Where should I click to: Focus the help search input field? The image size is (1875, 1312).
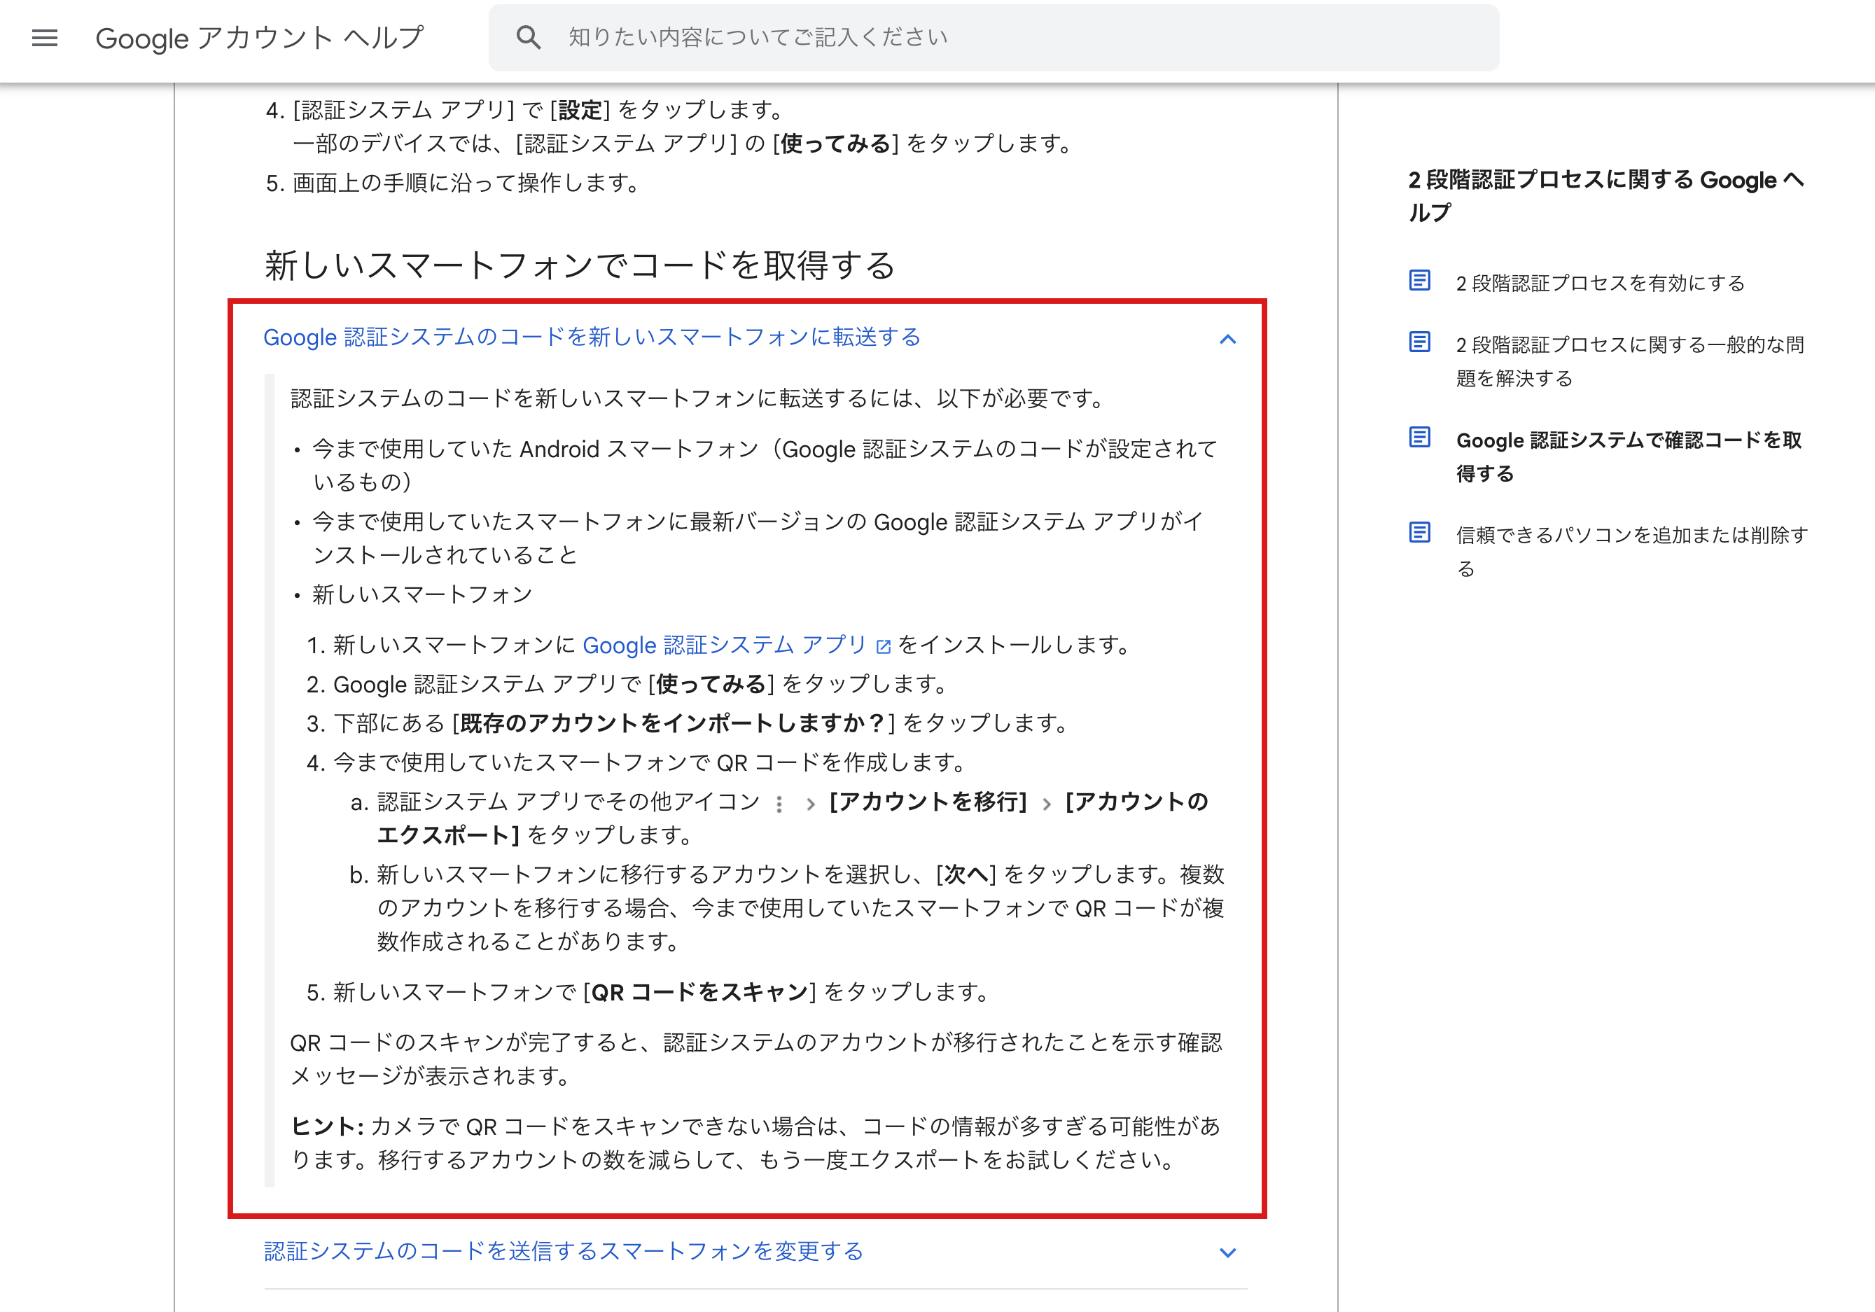point(994,38)
